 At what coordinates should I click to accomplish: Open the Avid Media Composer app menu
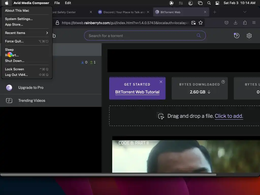pos(31,3)
